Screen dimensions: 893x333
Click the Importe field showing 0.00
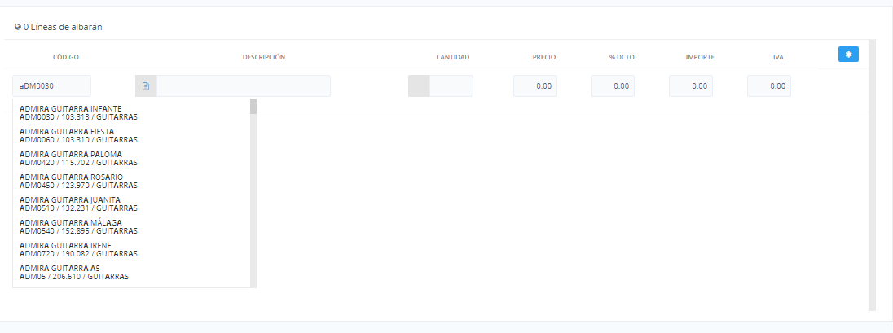tap(691, 86)
